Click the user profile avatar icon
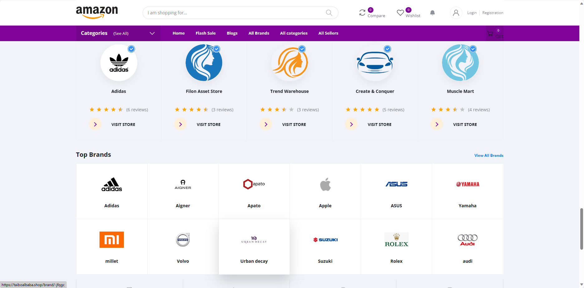The width and height of the screenshot is (584, 288). coord(456,13)
